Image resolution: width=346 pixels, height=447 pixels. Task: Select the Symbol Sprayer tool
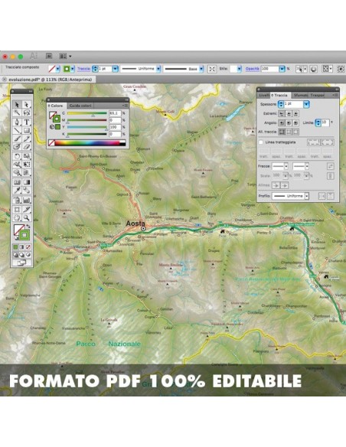[x=17, y=200]
